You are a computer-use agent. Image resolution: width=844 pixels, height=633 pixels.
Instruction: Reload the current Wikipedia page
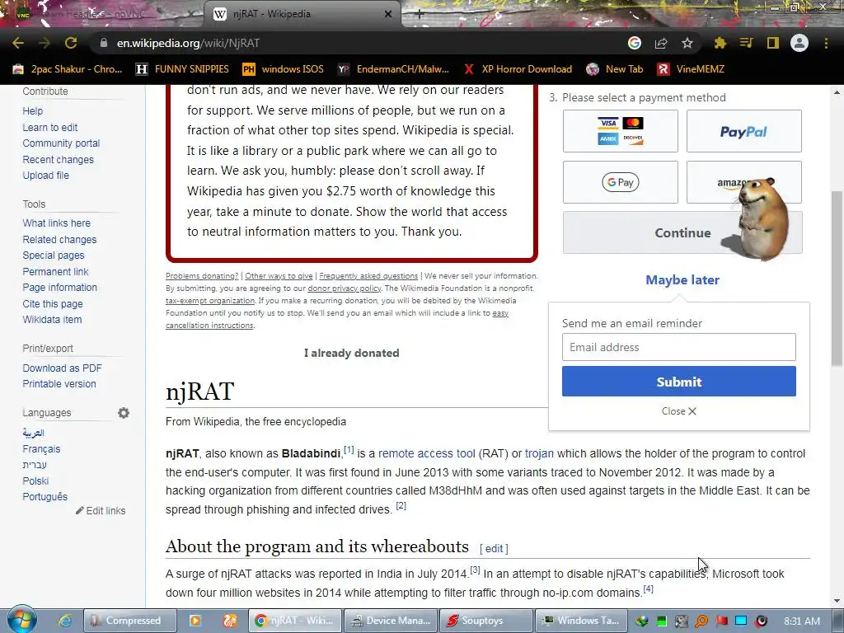click(71, 43)
